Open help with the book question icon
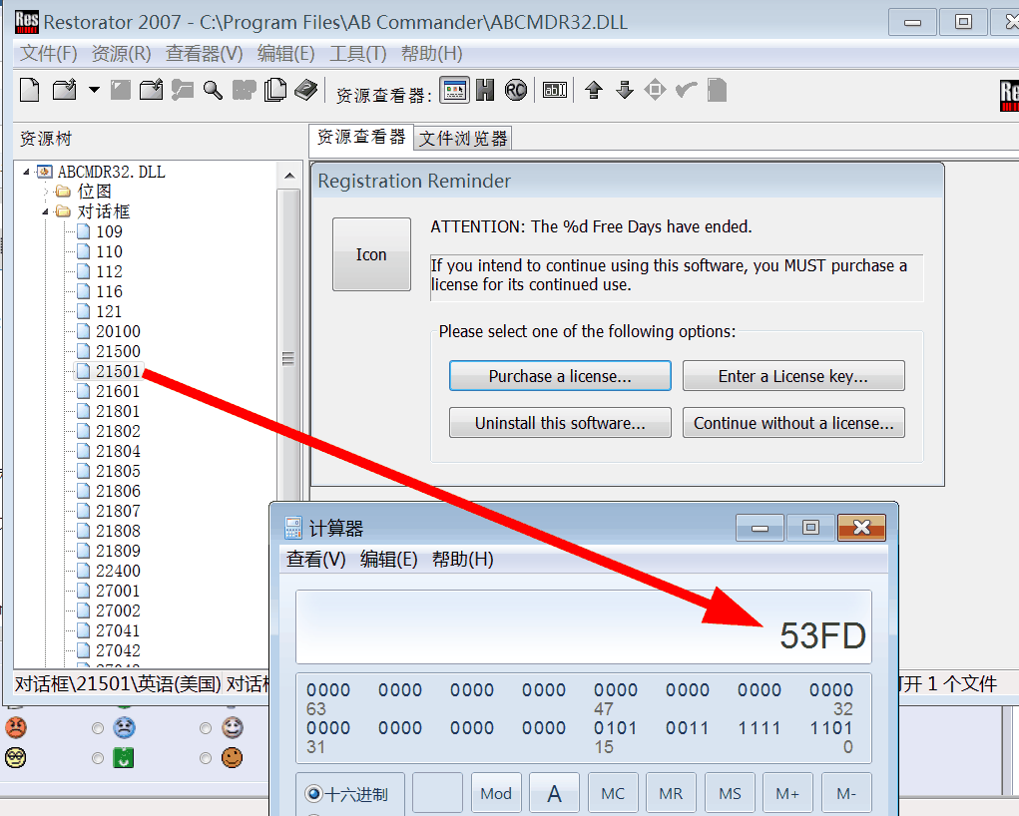This screenshot has width=1019, height=816. coord(306,90)
